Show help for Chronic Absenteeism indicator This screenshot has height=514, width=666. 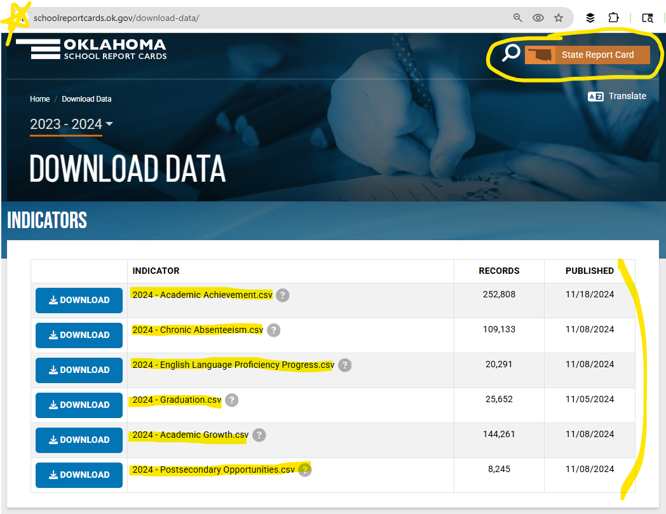[273, 330]
